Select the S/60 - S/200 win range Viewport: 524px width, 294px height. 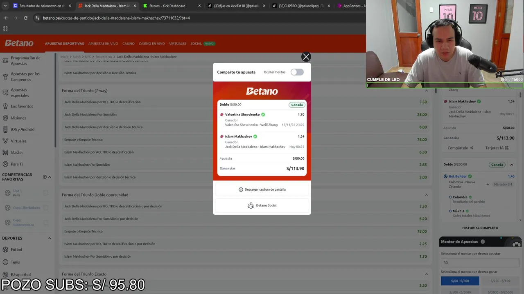460,281
